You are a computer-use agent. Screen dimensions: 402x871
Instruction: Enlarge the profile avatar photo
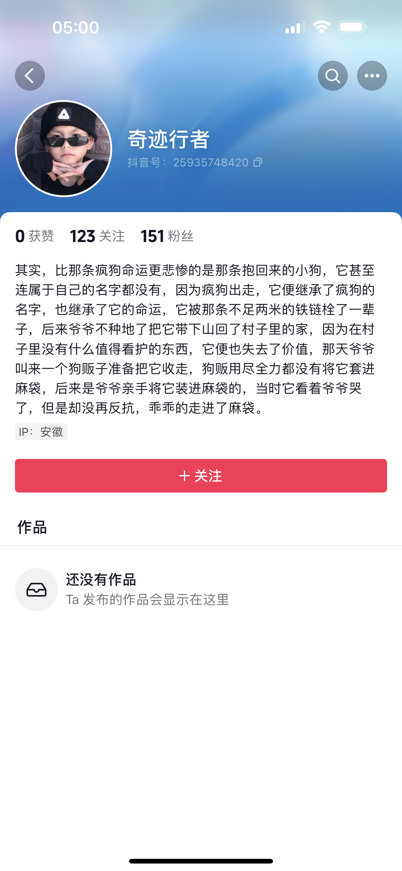point(64,148)
